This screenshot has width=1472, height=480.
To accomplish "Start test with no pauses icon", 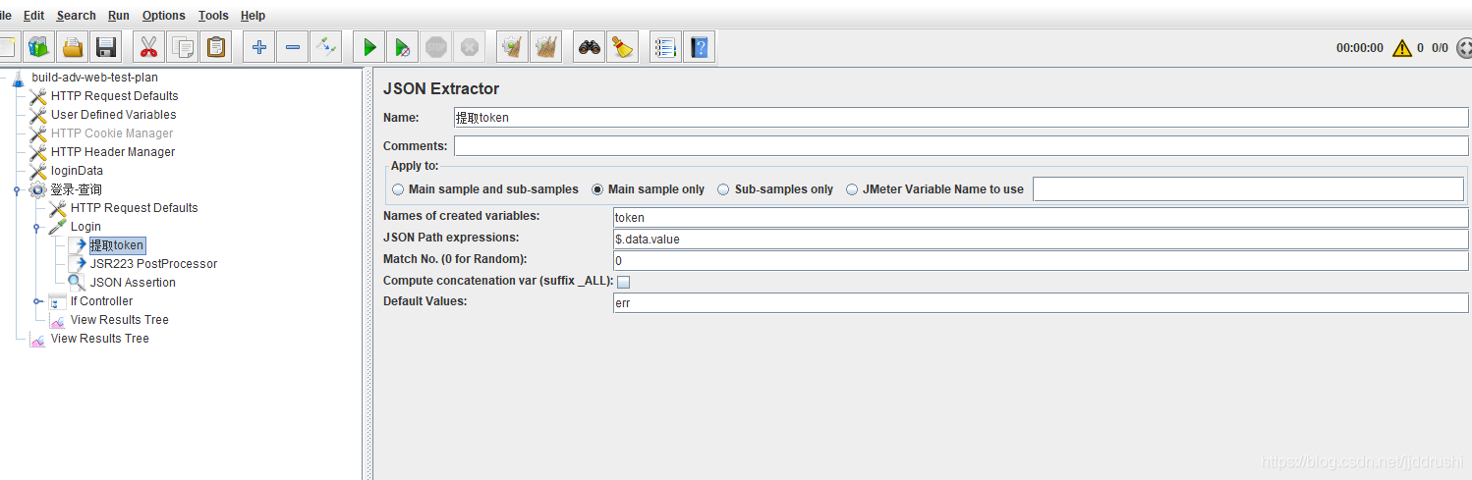I will [x=403, y=46].
